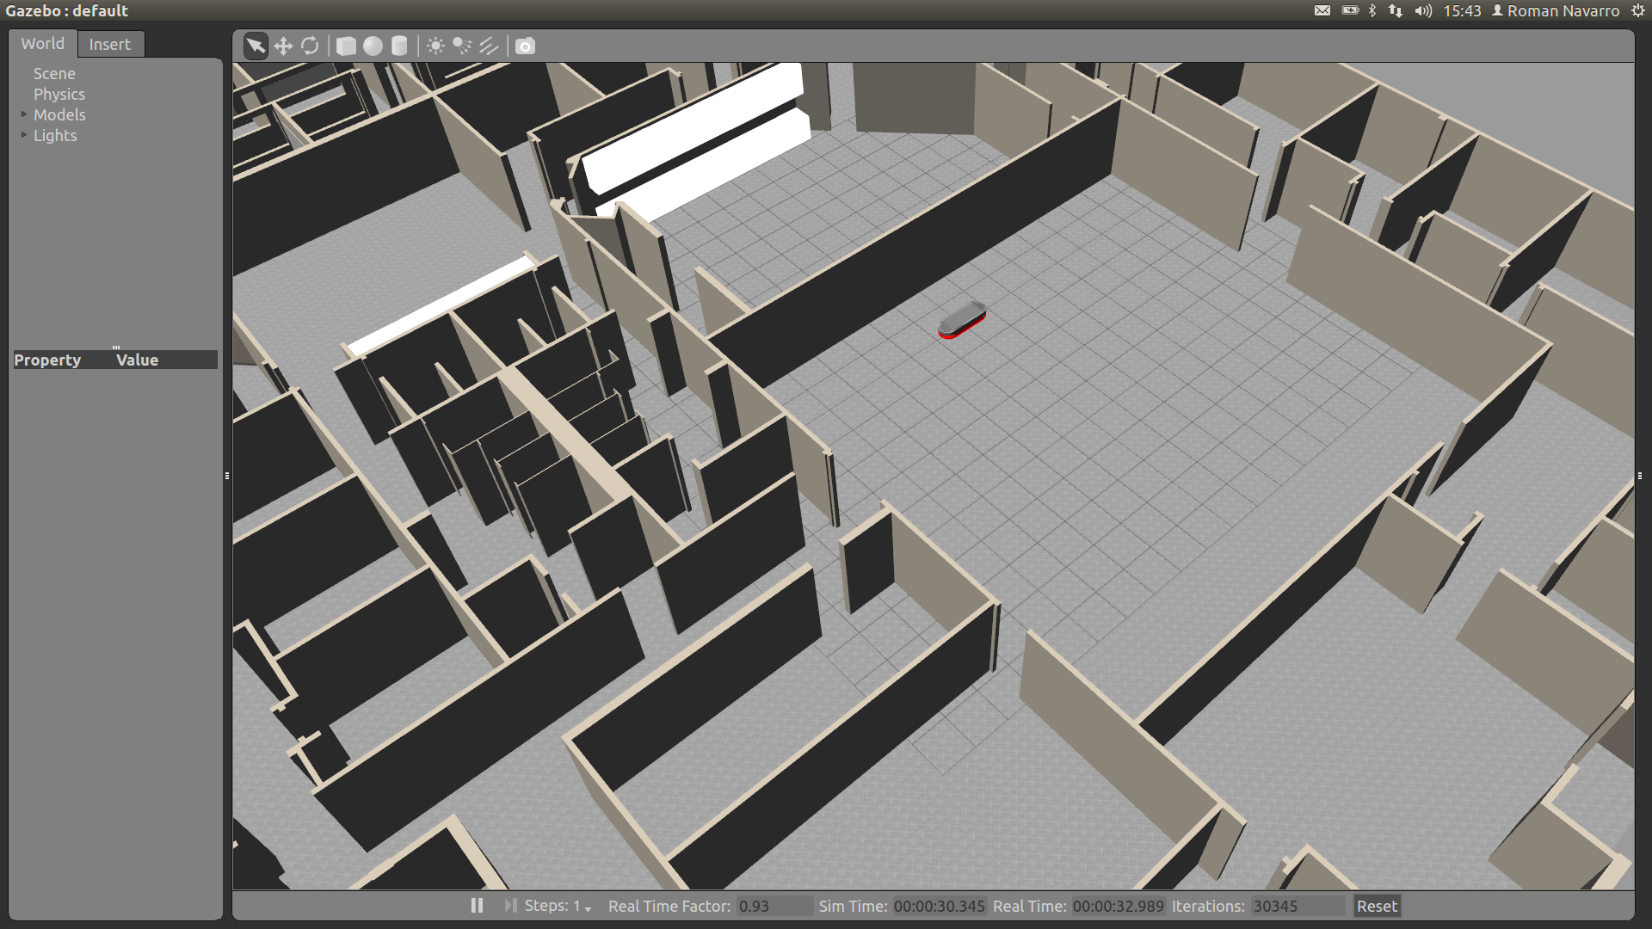Select the arrow selection mode tool
Screen dimensions: 1652x929
tap(256, 46)
